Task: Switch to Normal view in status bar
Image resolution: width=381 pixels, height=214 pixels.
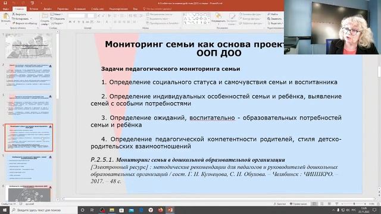Action: coord(314,204)
